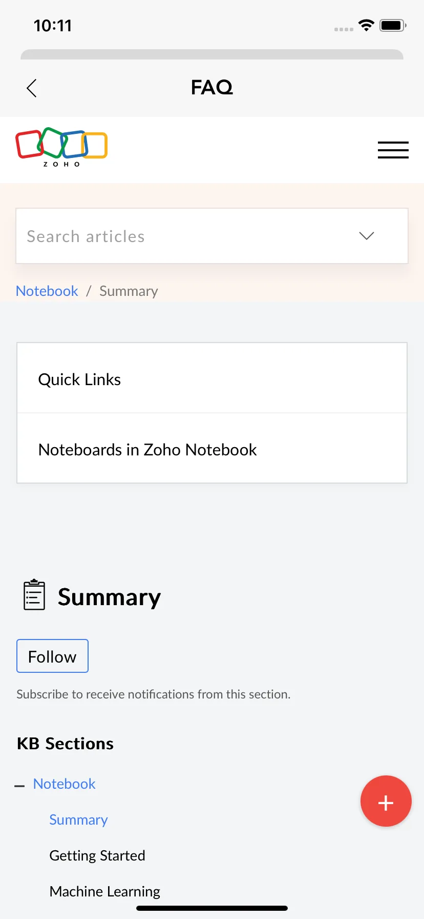The image size is (424, 919).
Task: Open the Zoho logo home link
Action: click(x=61, y=147)
